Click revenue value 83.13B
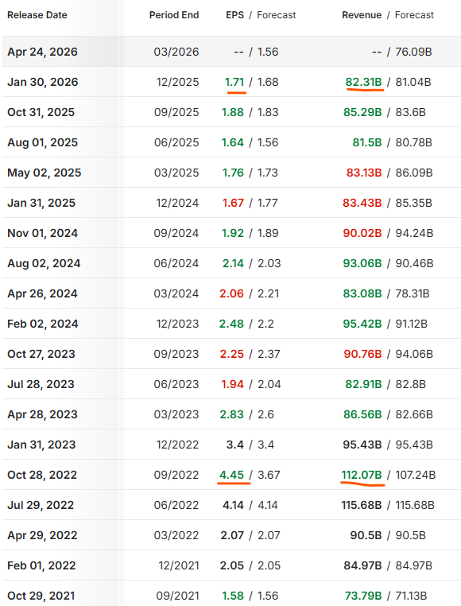Viewport: 461px width, 606px height. pos(364,173)
